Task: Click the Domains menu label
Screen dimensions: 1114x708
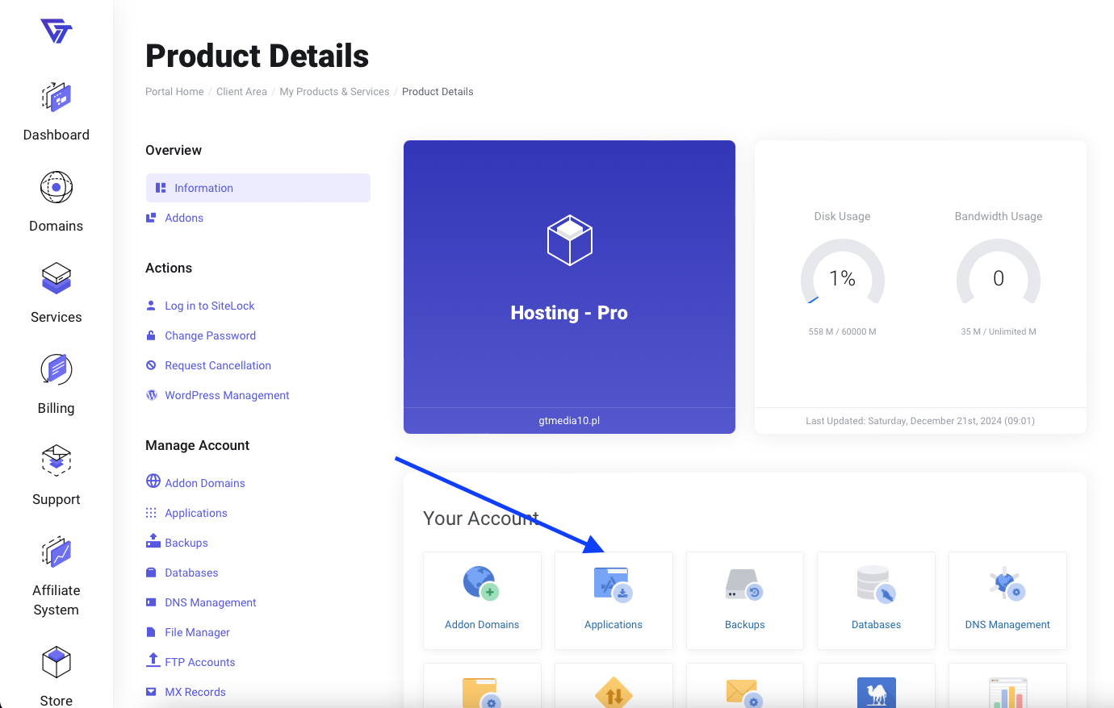Action: point(57,226)
